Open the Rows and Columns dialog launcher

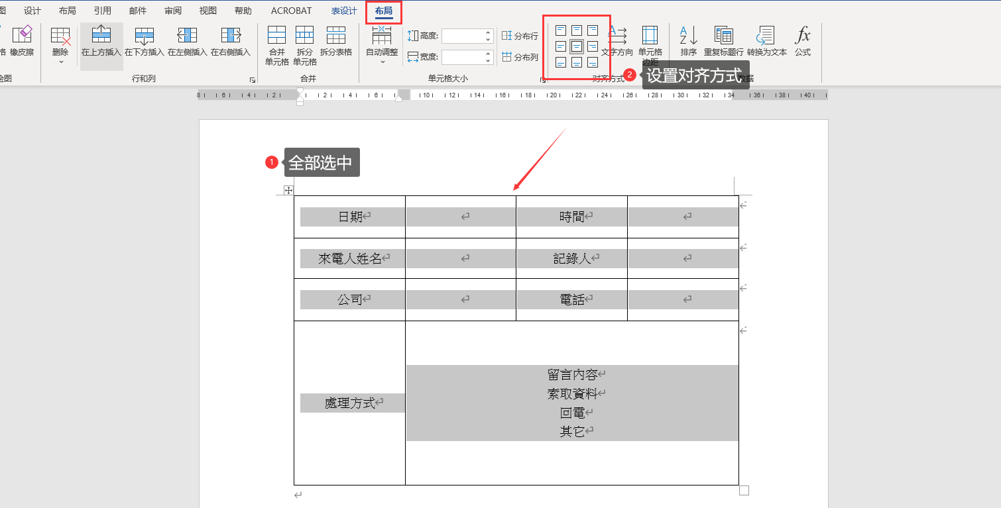(253, 80)
